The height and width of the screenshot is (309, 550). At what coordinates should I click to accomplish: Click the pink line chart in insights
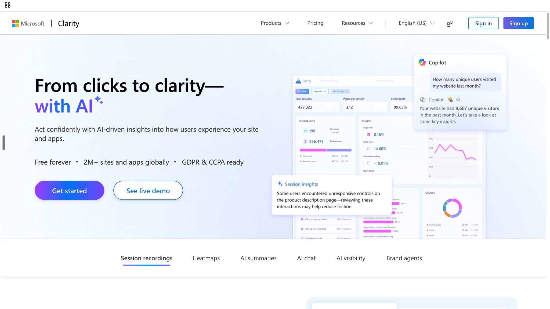(x=455, y=152)
